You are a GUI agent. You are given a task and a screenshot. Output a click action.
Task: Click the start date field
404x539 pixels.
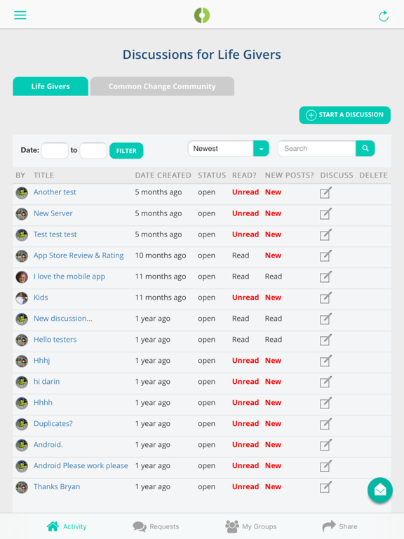coord(55,151)
